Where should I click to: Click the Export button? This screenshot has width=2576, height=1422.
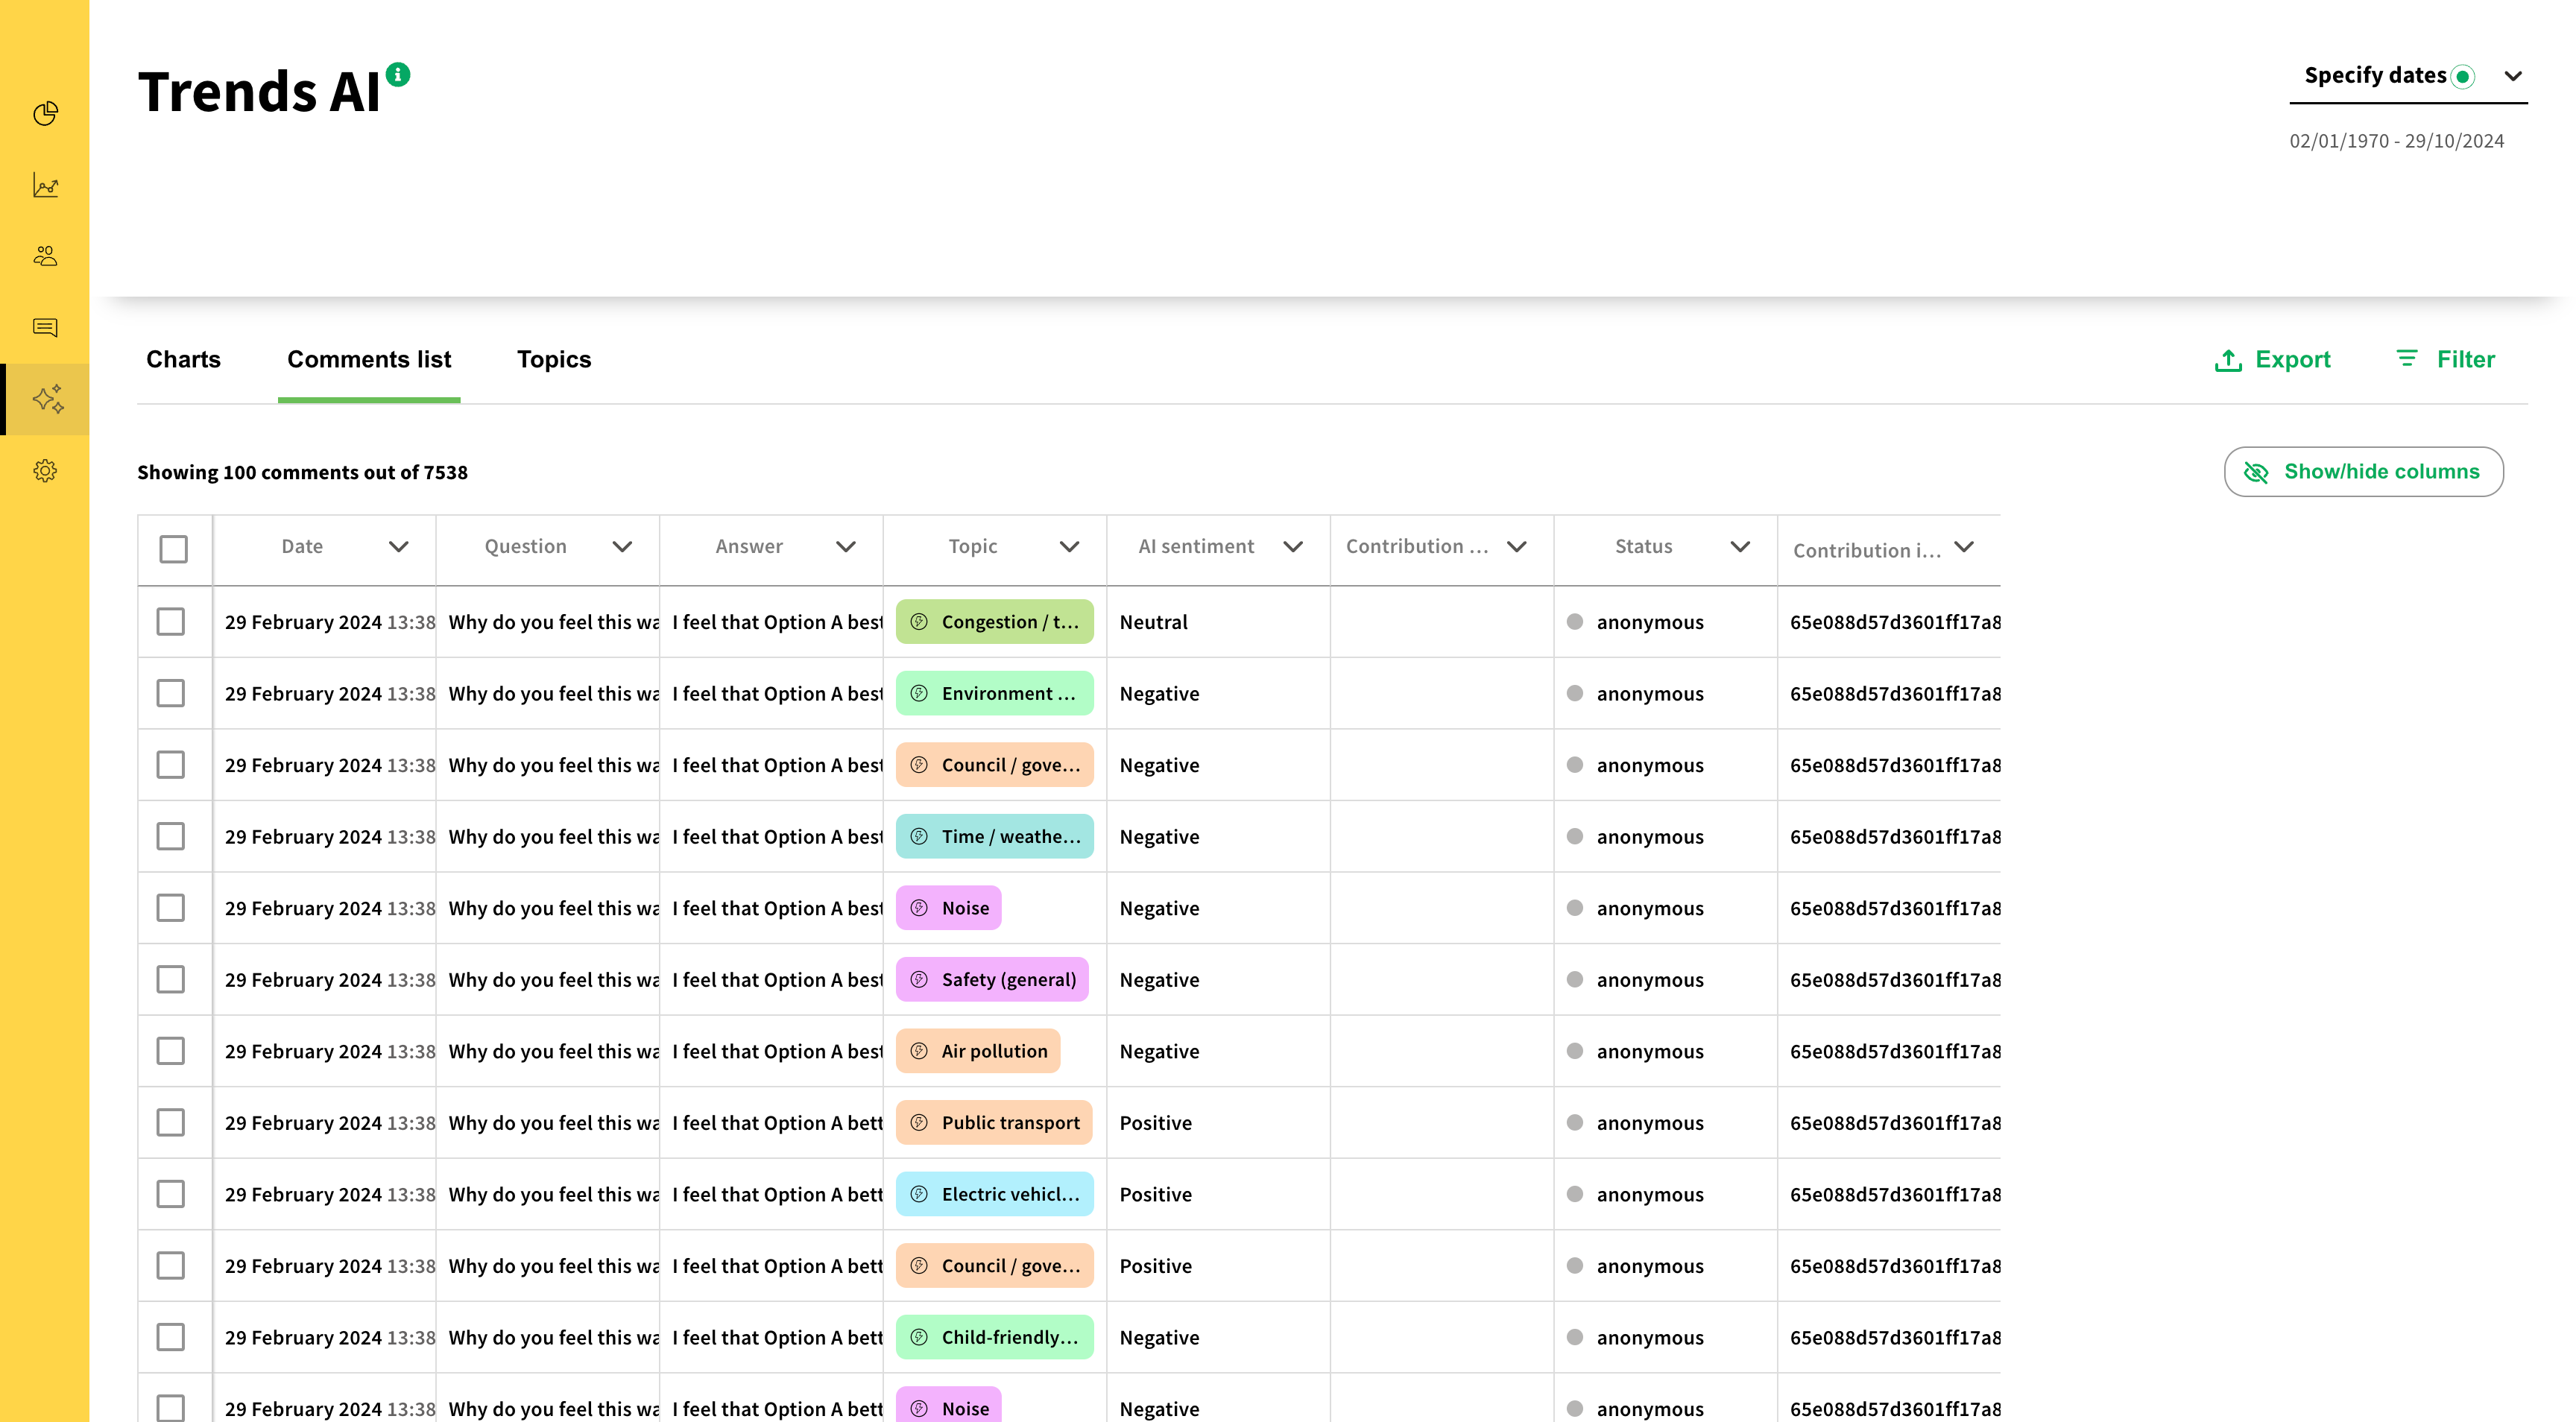[2272, 359]
